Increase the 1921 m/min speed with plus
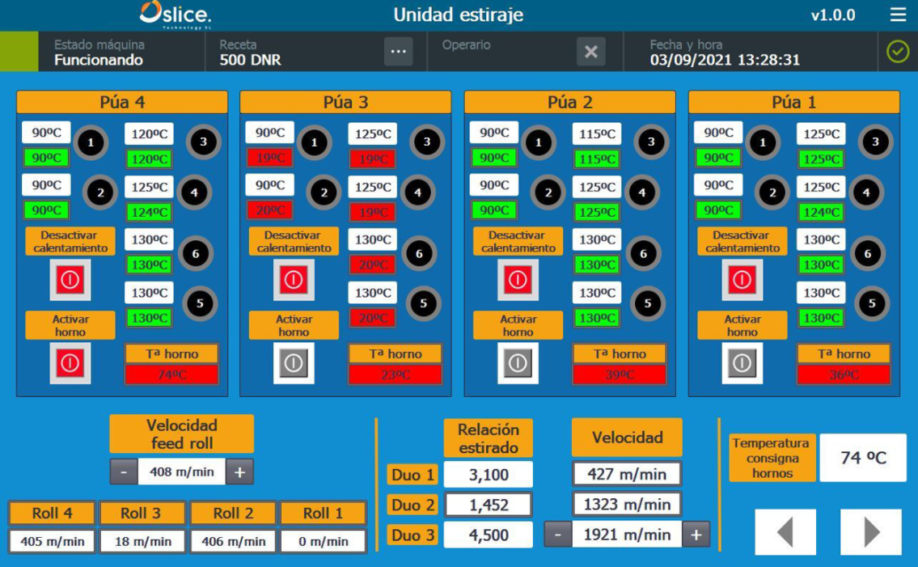Image resolution: width=918 pixels, height=567 pixels. tap(696, 535)
